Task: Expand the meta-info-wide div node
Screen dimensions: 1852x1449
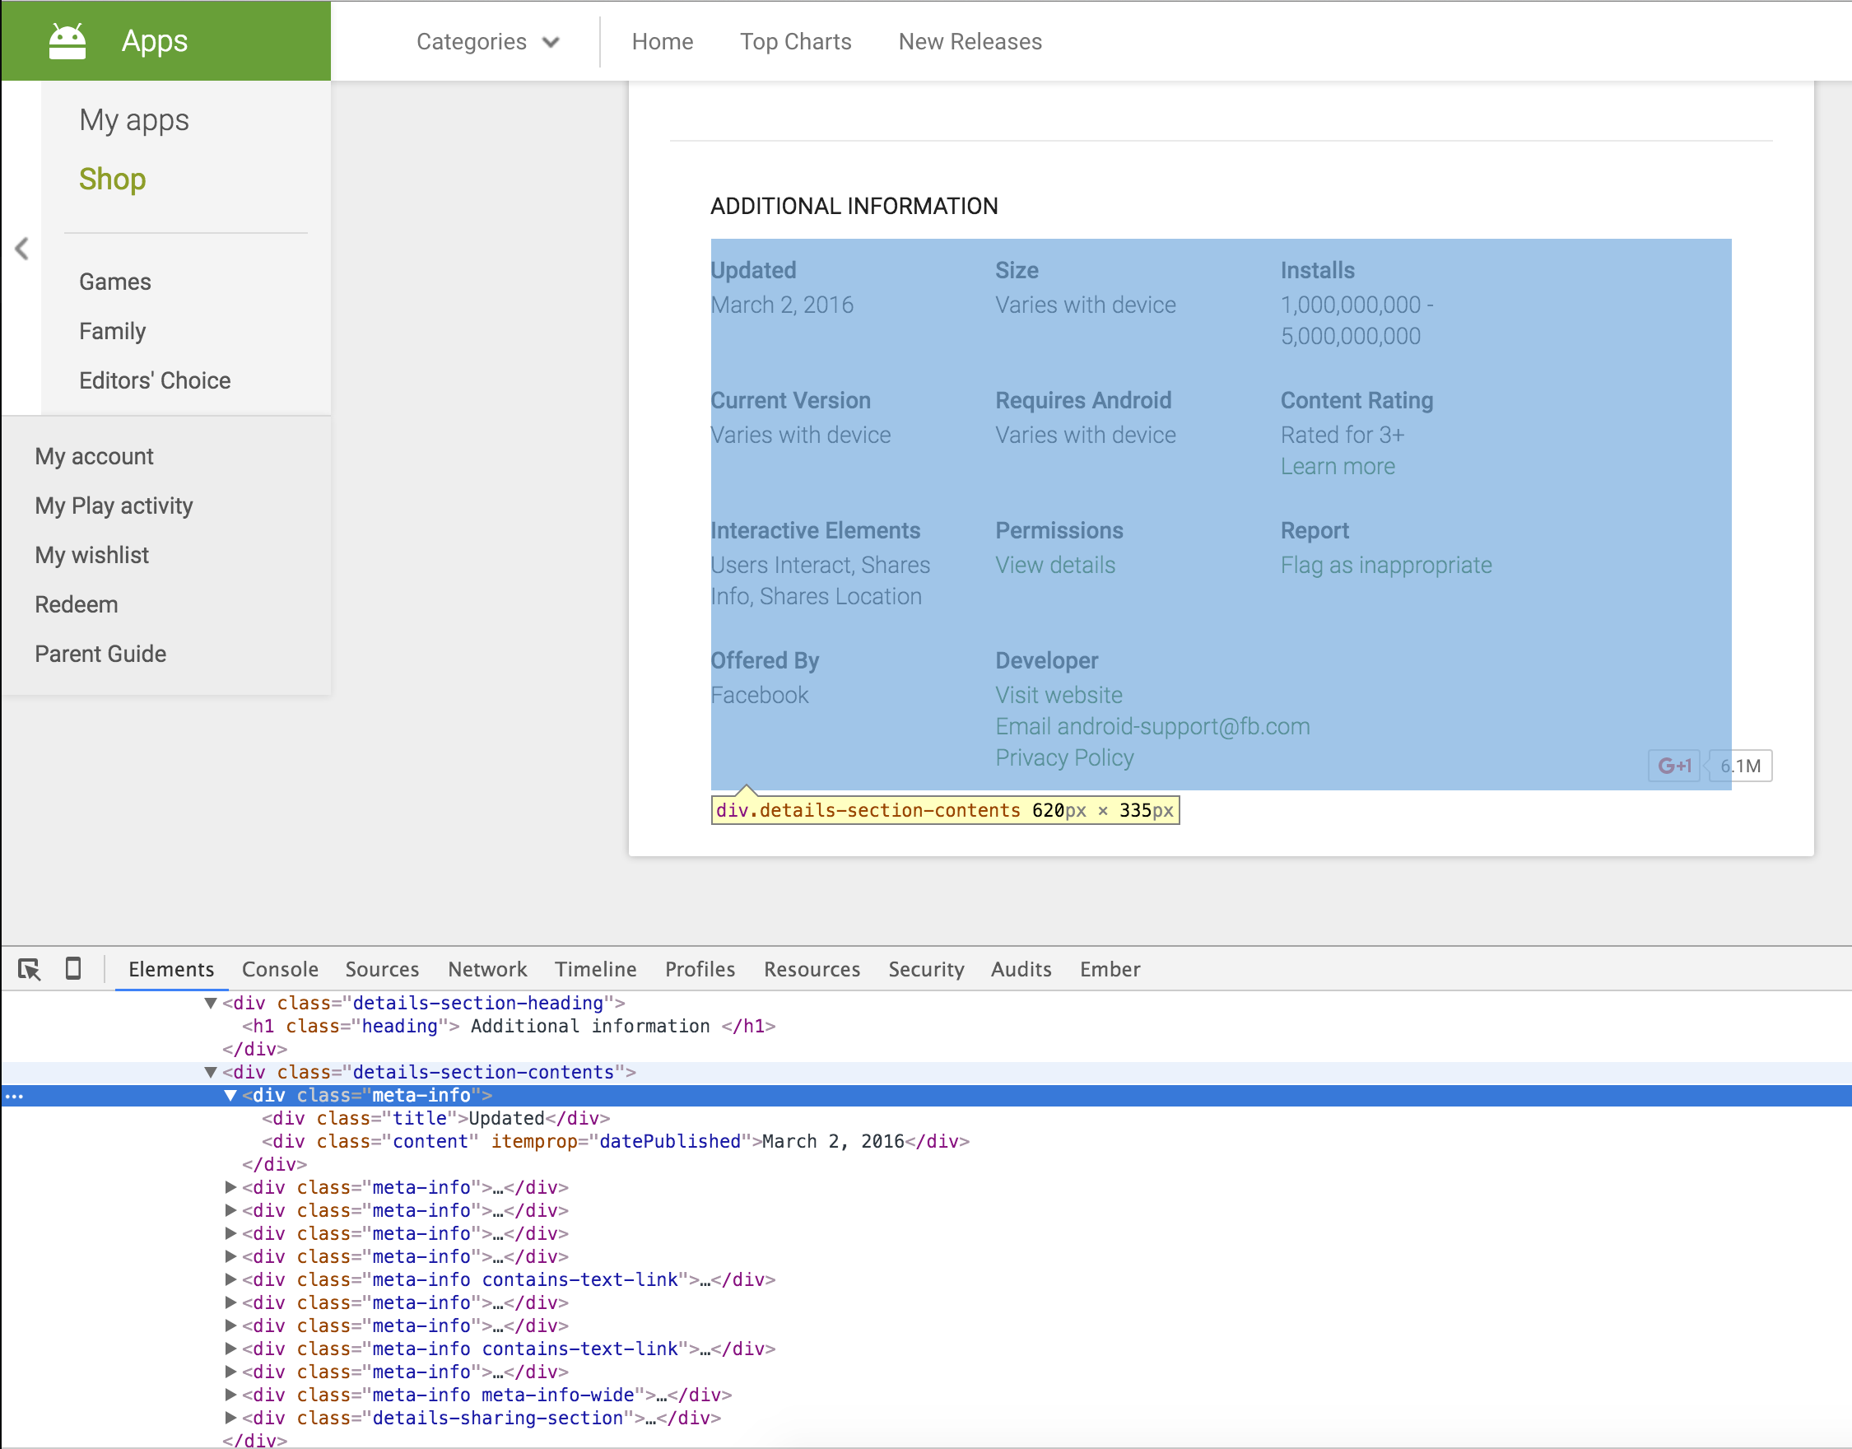Action: [230, 1395]
